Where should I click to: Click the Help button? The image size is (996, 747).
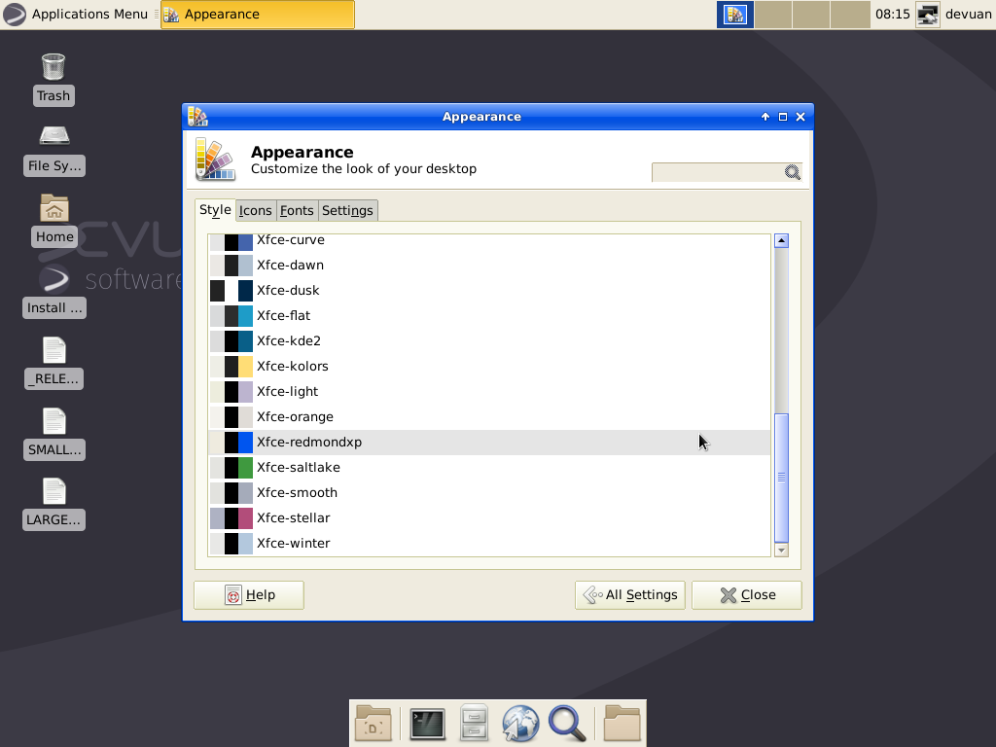coord(248,594)
